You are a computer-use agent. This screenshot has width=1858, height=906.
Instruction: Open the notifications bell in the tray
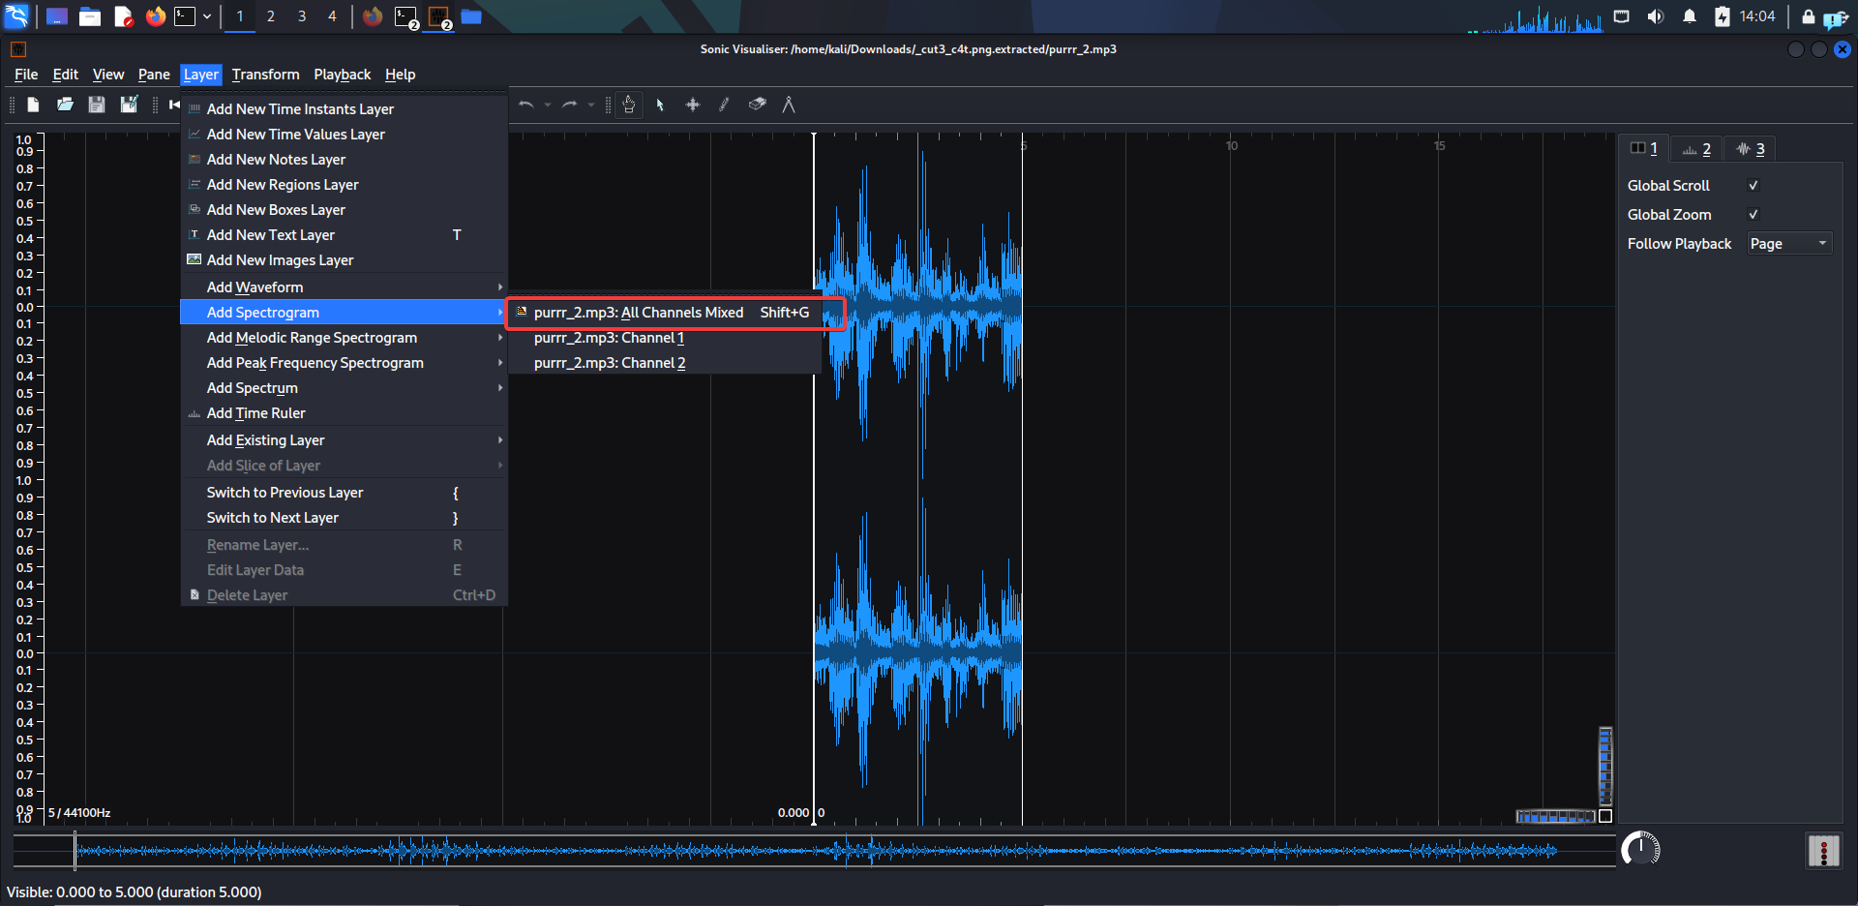[x=1690, y=16]
